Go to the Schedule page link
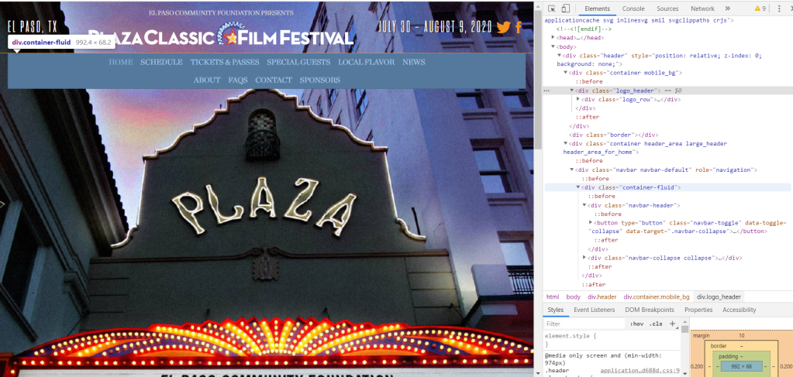Image resolution: width=793 pixels, height=377 pixels. point(161,62)
